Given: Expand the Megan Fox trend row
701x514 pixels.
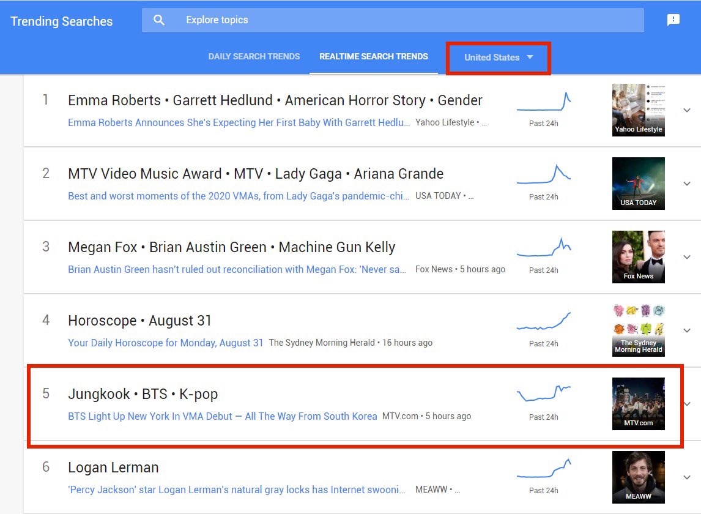Looking at the screenshot, I should 687,257.
